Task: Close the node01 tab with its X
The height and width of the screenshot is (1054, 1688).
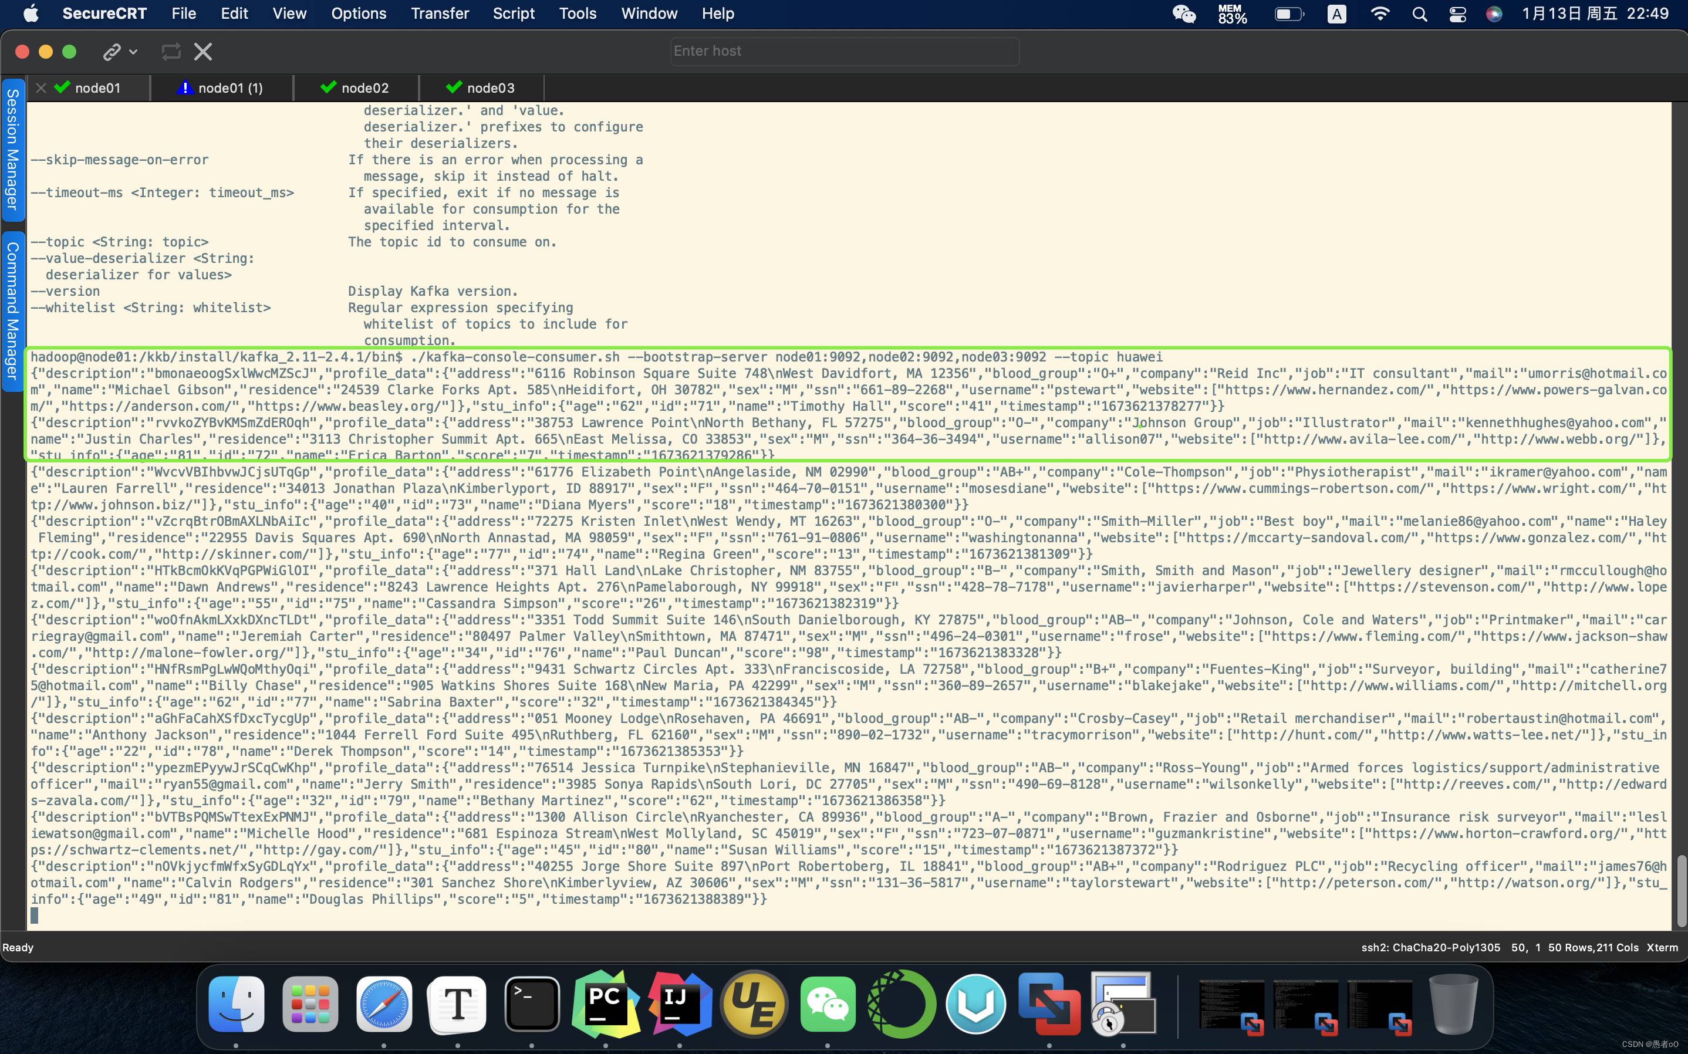Action: tap(41, 88)
